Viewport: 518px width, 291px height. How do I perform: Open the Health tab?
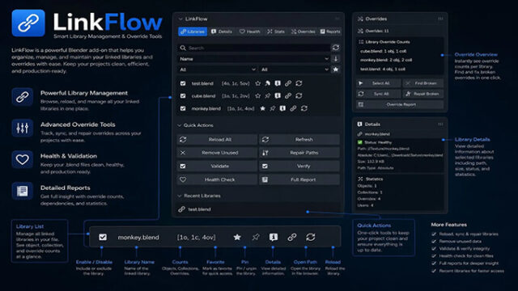point(250,32)
